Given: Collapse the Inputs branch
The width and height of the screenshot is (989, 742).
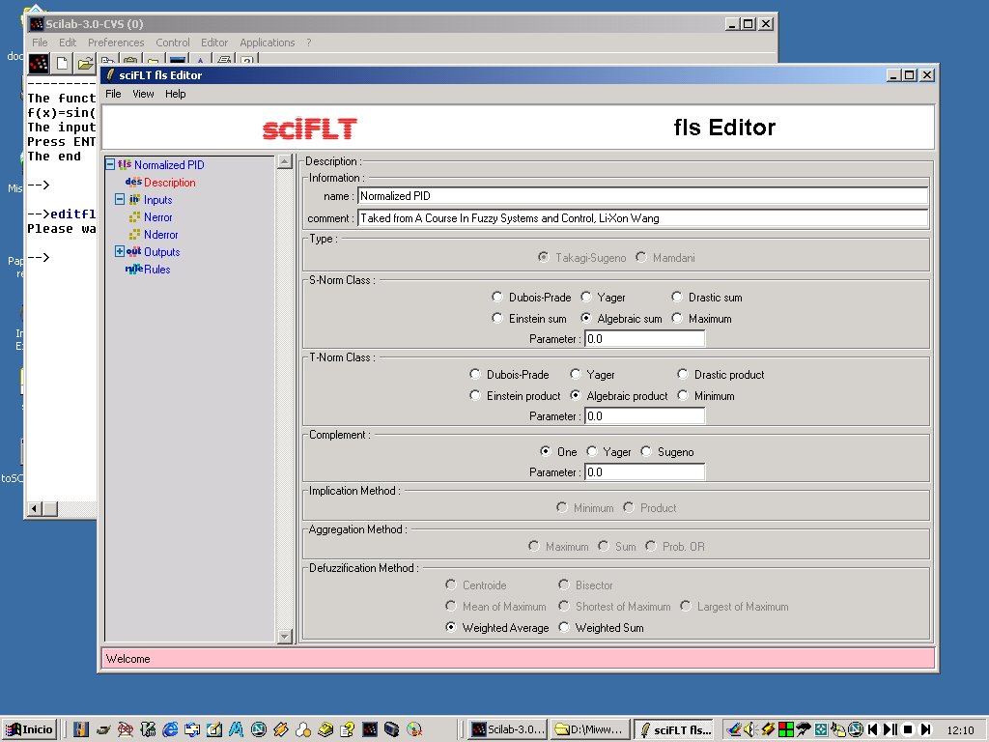Looking at the screenshot, I should coord(120,199).
